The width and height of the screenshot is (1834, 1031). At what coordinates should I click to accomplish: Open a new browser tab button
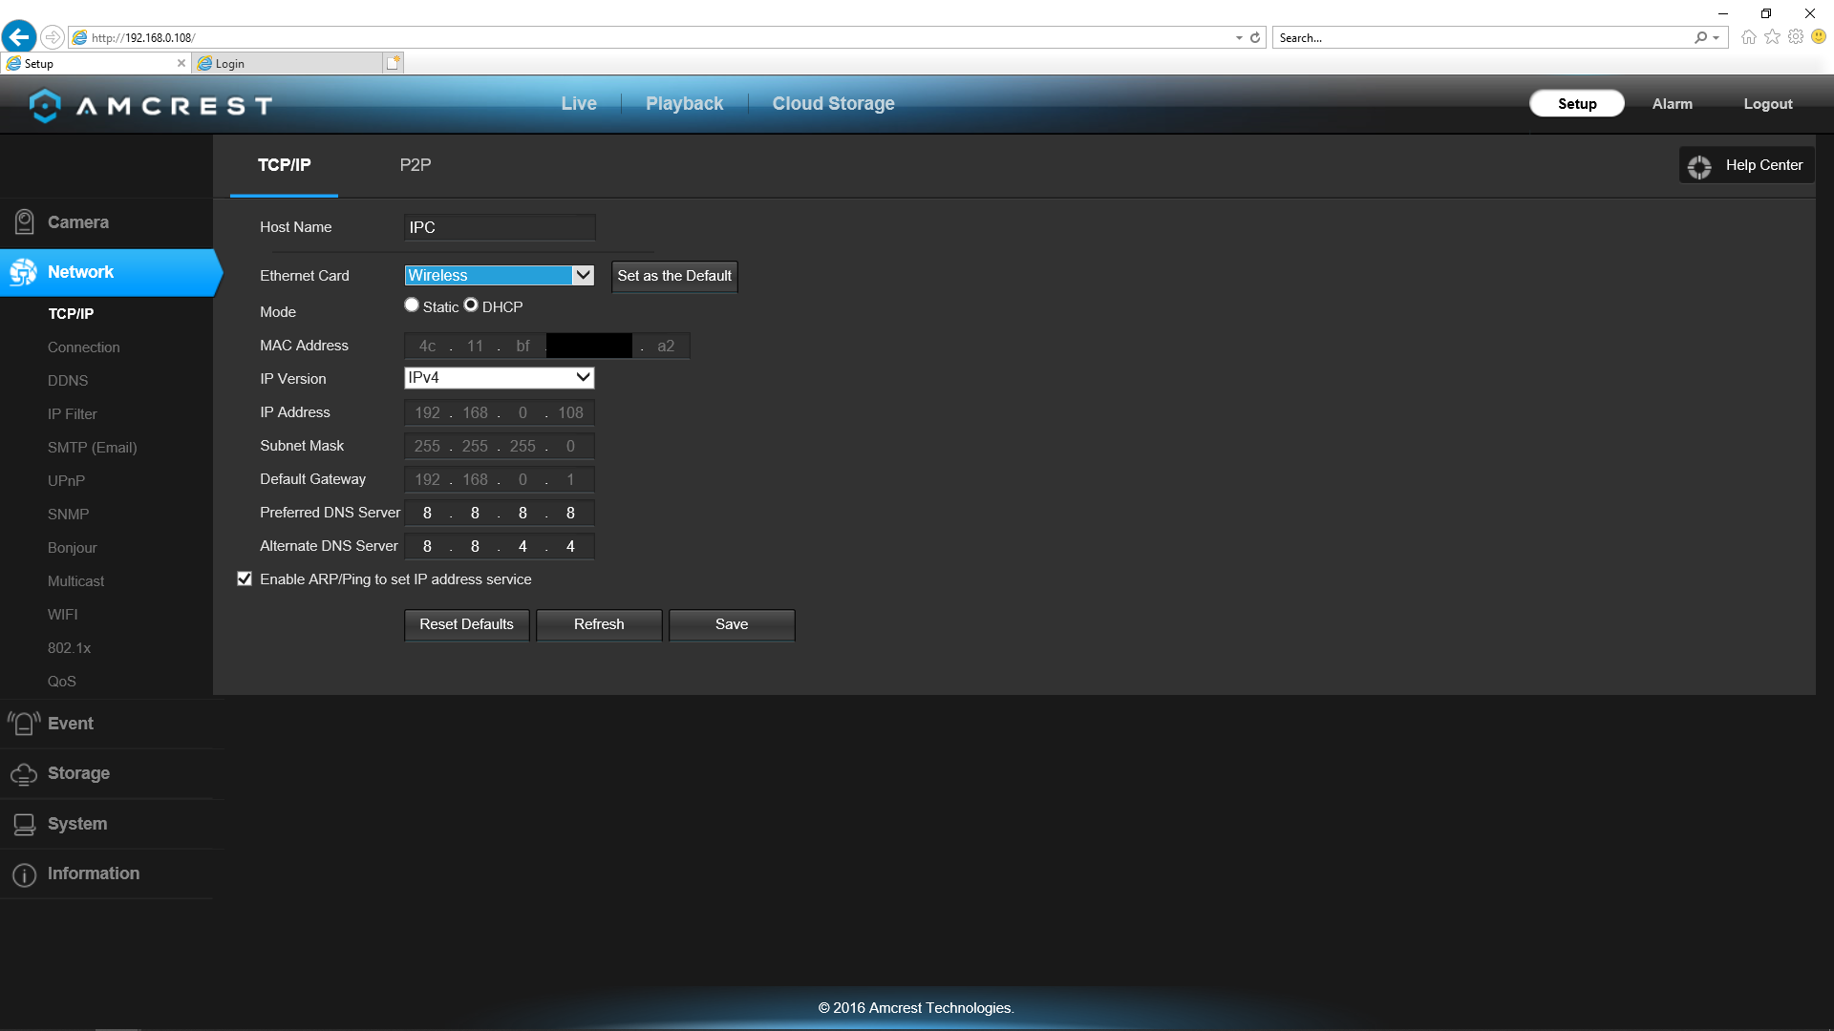pyautogui.click(x=393, y=63)
